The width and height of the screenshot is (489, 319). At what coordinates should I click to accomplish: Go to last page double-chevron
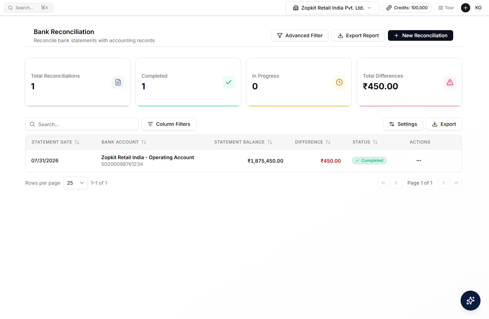click(456, 183)
